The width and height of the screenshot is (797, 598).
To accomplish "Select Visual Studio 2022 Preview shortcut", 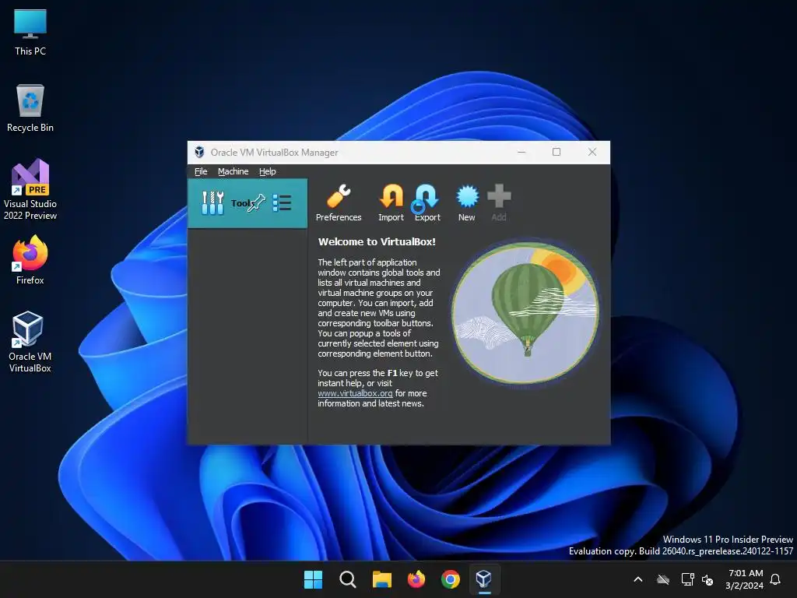I will tap(30, 190).
